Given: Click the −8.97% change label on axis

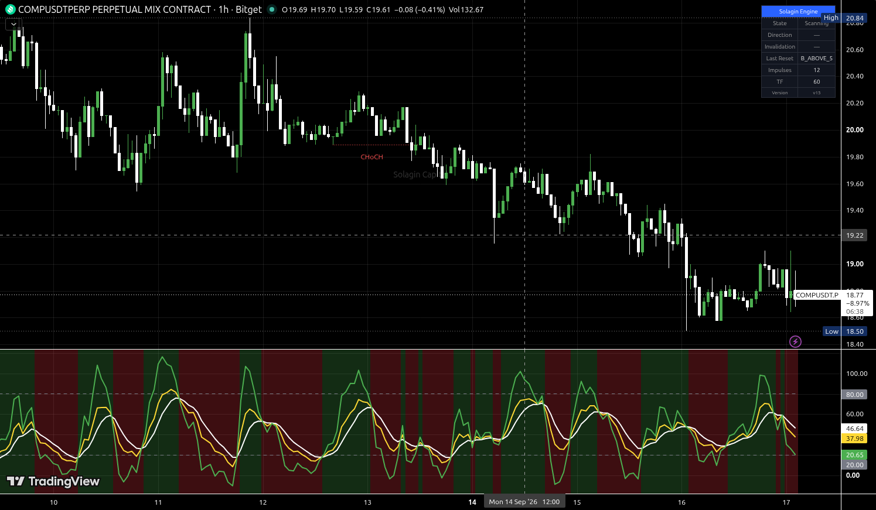Looking at the screenshot, I should click(857, 303).
